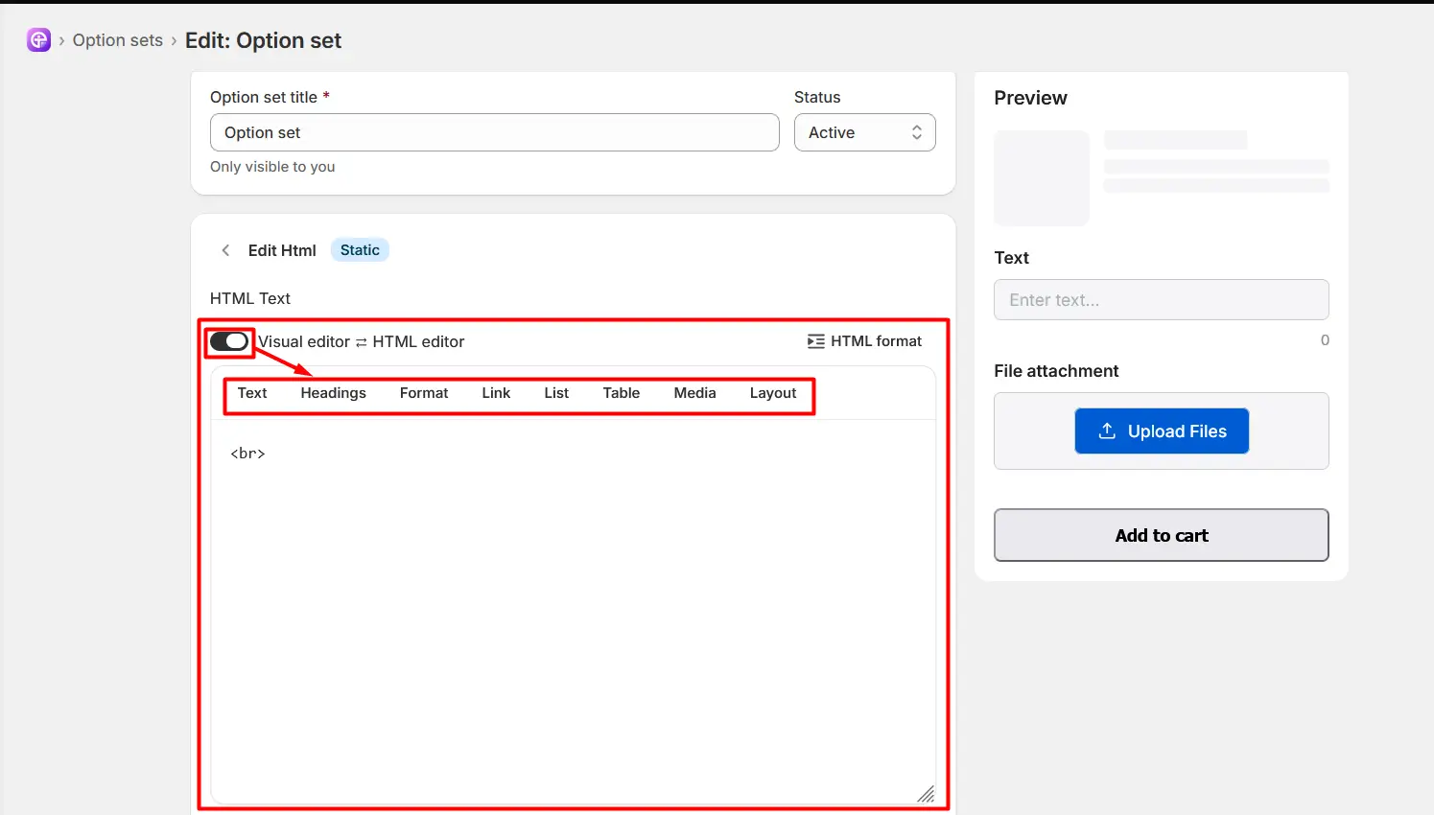Viewport: 1434px width, 815px height.
Task: Expand the Table menu
Action: [x=622, y=393]
